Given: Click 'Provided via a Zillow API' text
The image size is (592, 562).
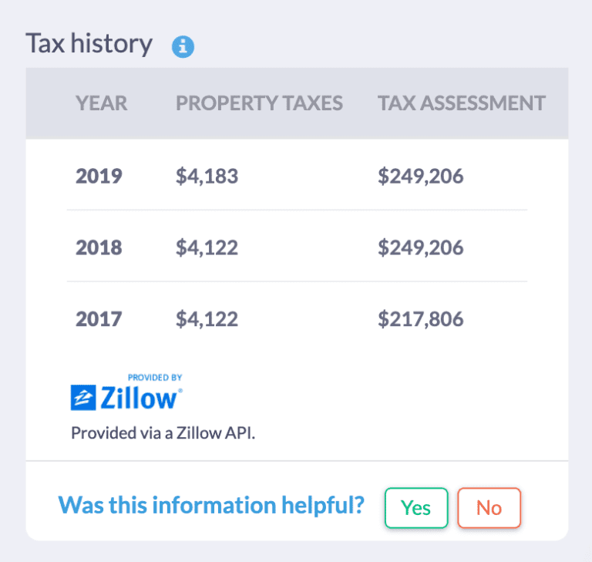Looking at the screenshot, I should click(163, 432).
